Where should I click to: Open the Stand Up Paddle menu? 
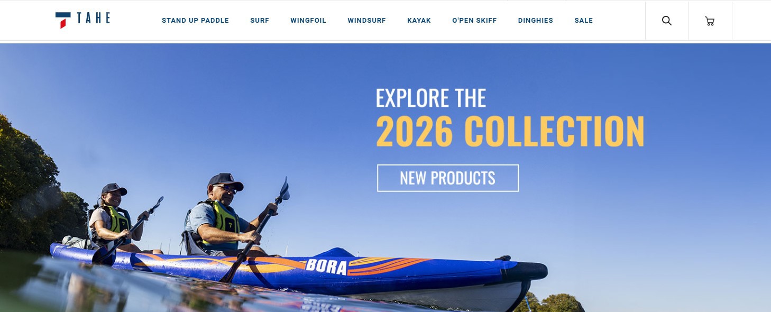click(x=195, y=21)
